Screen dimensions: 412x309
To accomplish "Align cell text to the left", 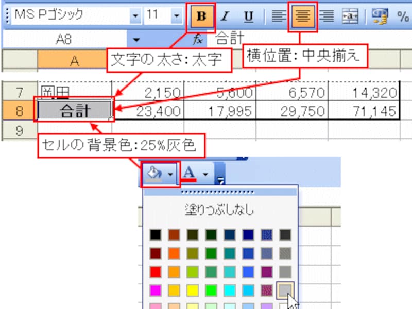I will pyautogui.click(x=278, y=16).
